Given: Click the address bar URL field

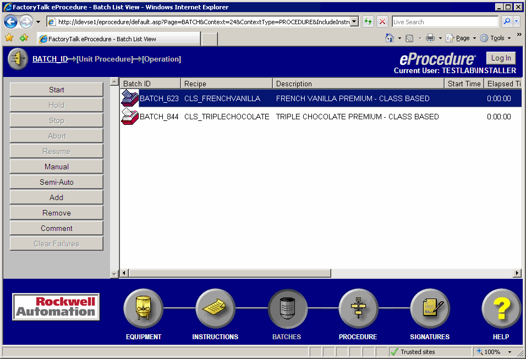Looking at the screenshot, I should (202, 22).
